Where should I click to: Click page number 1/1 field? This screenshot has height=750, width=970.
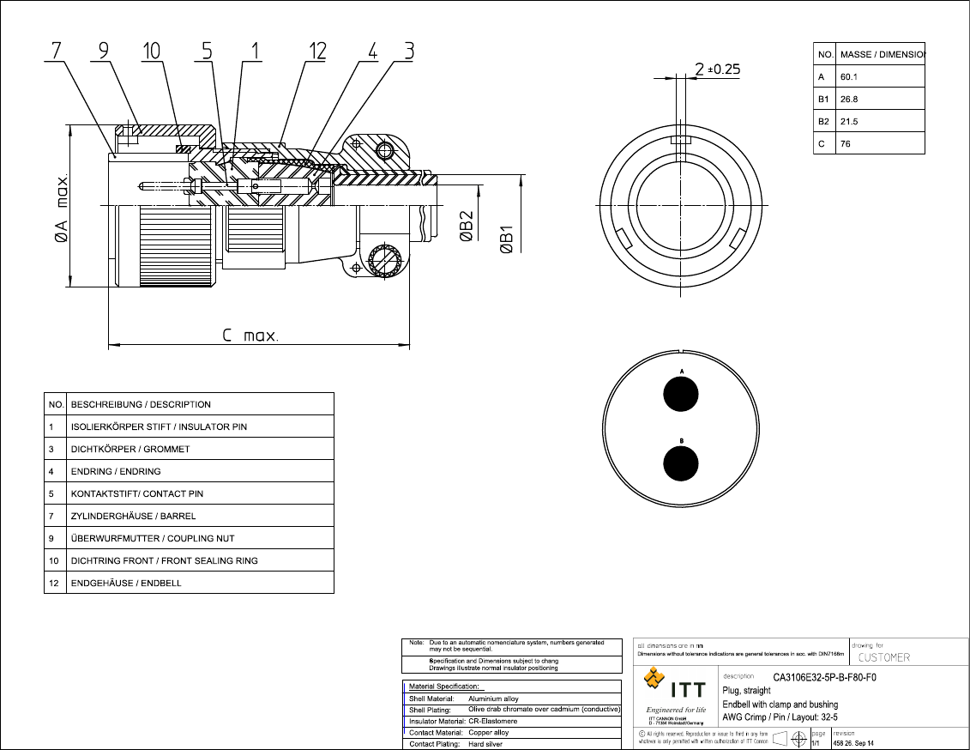tap(816, 743)
